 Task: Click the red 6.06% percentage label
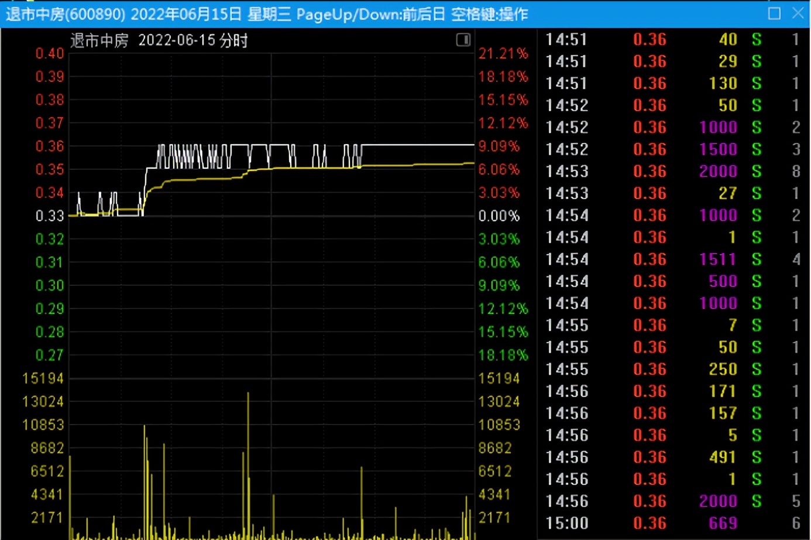(499, 169)
